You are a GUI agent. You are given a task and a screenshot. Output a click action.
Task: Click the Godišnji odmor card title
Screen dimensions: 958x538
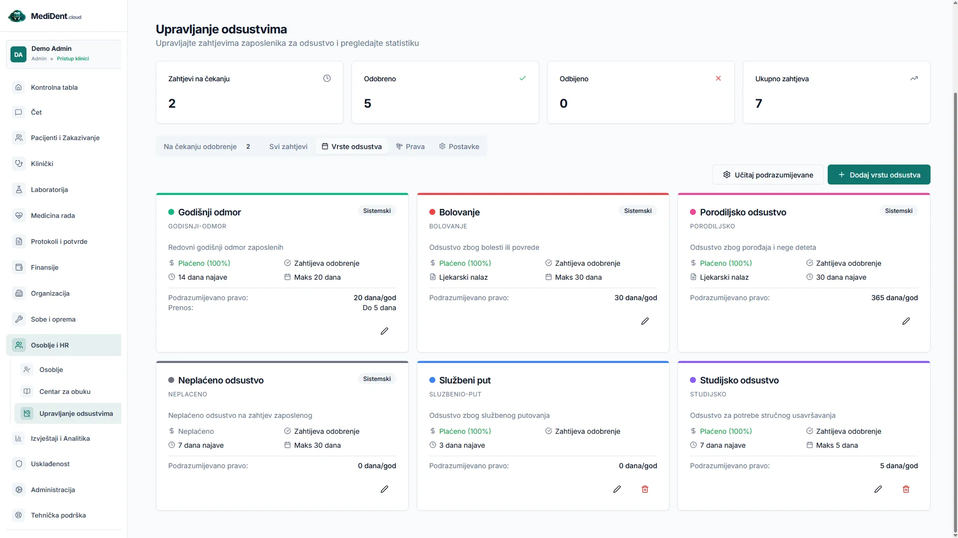(x=210, y=212)
